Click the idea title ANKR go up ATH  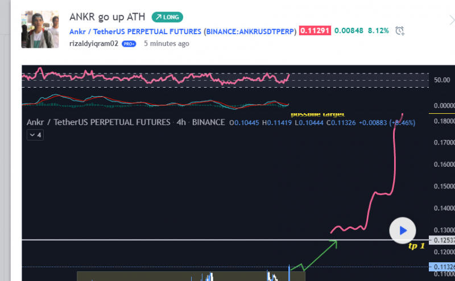click(107, 17)
